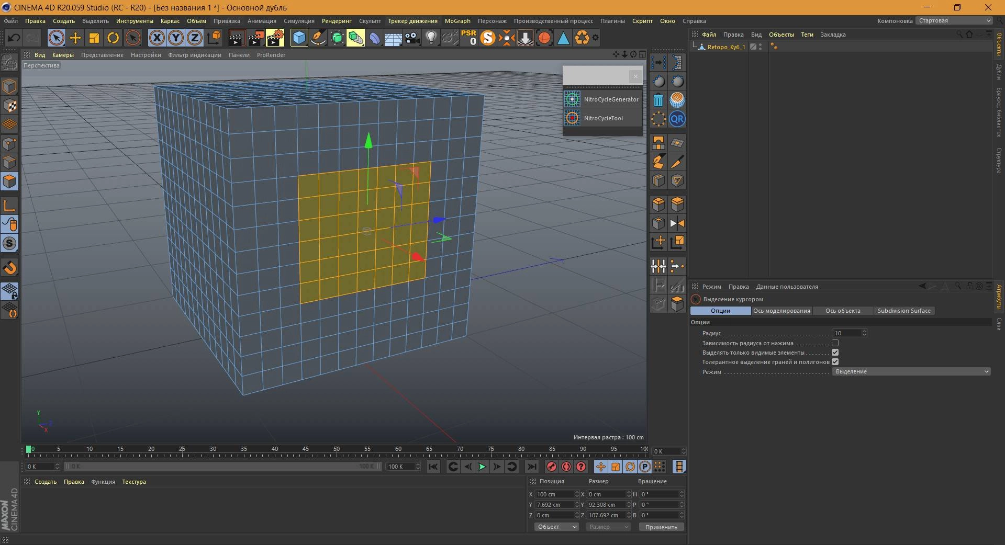The image size is (1005, 545).
Task: Open object manager Теги menu
Action: (x=807, y=35)
